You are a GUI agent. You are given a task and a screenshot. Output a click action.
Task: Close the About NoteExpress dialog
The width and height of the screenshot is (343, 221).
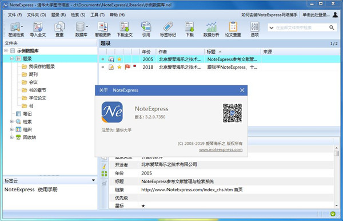[242, 90]
